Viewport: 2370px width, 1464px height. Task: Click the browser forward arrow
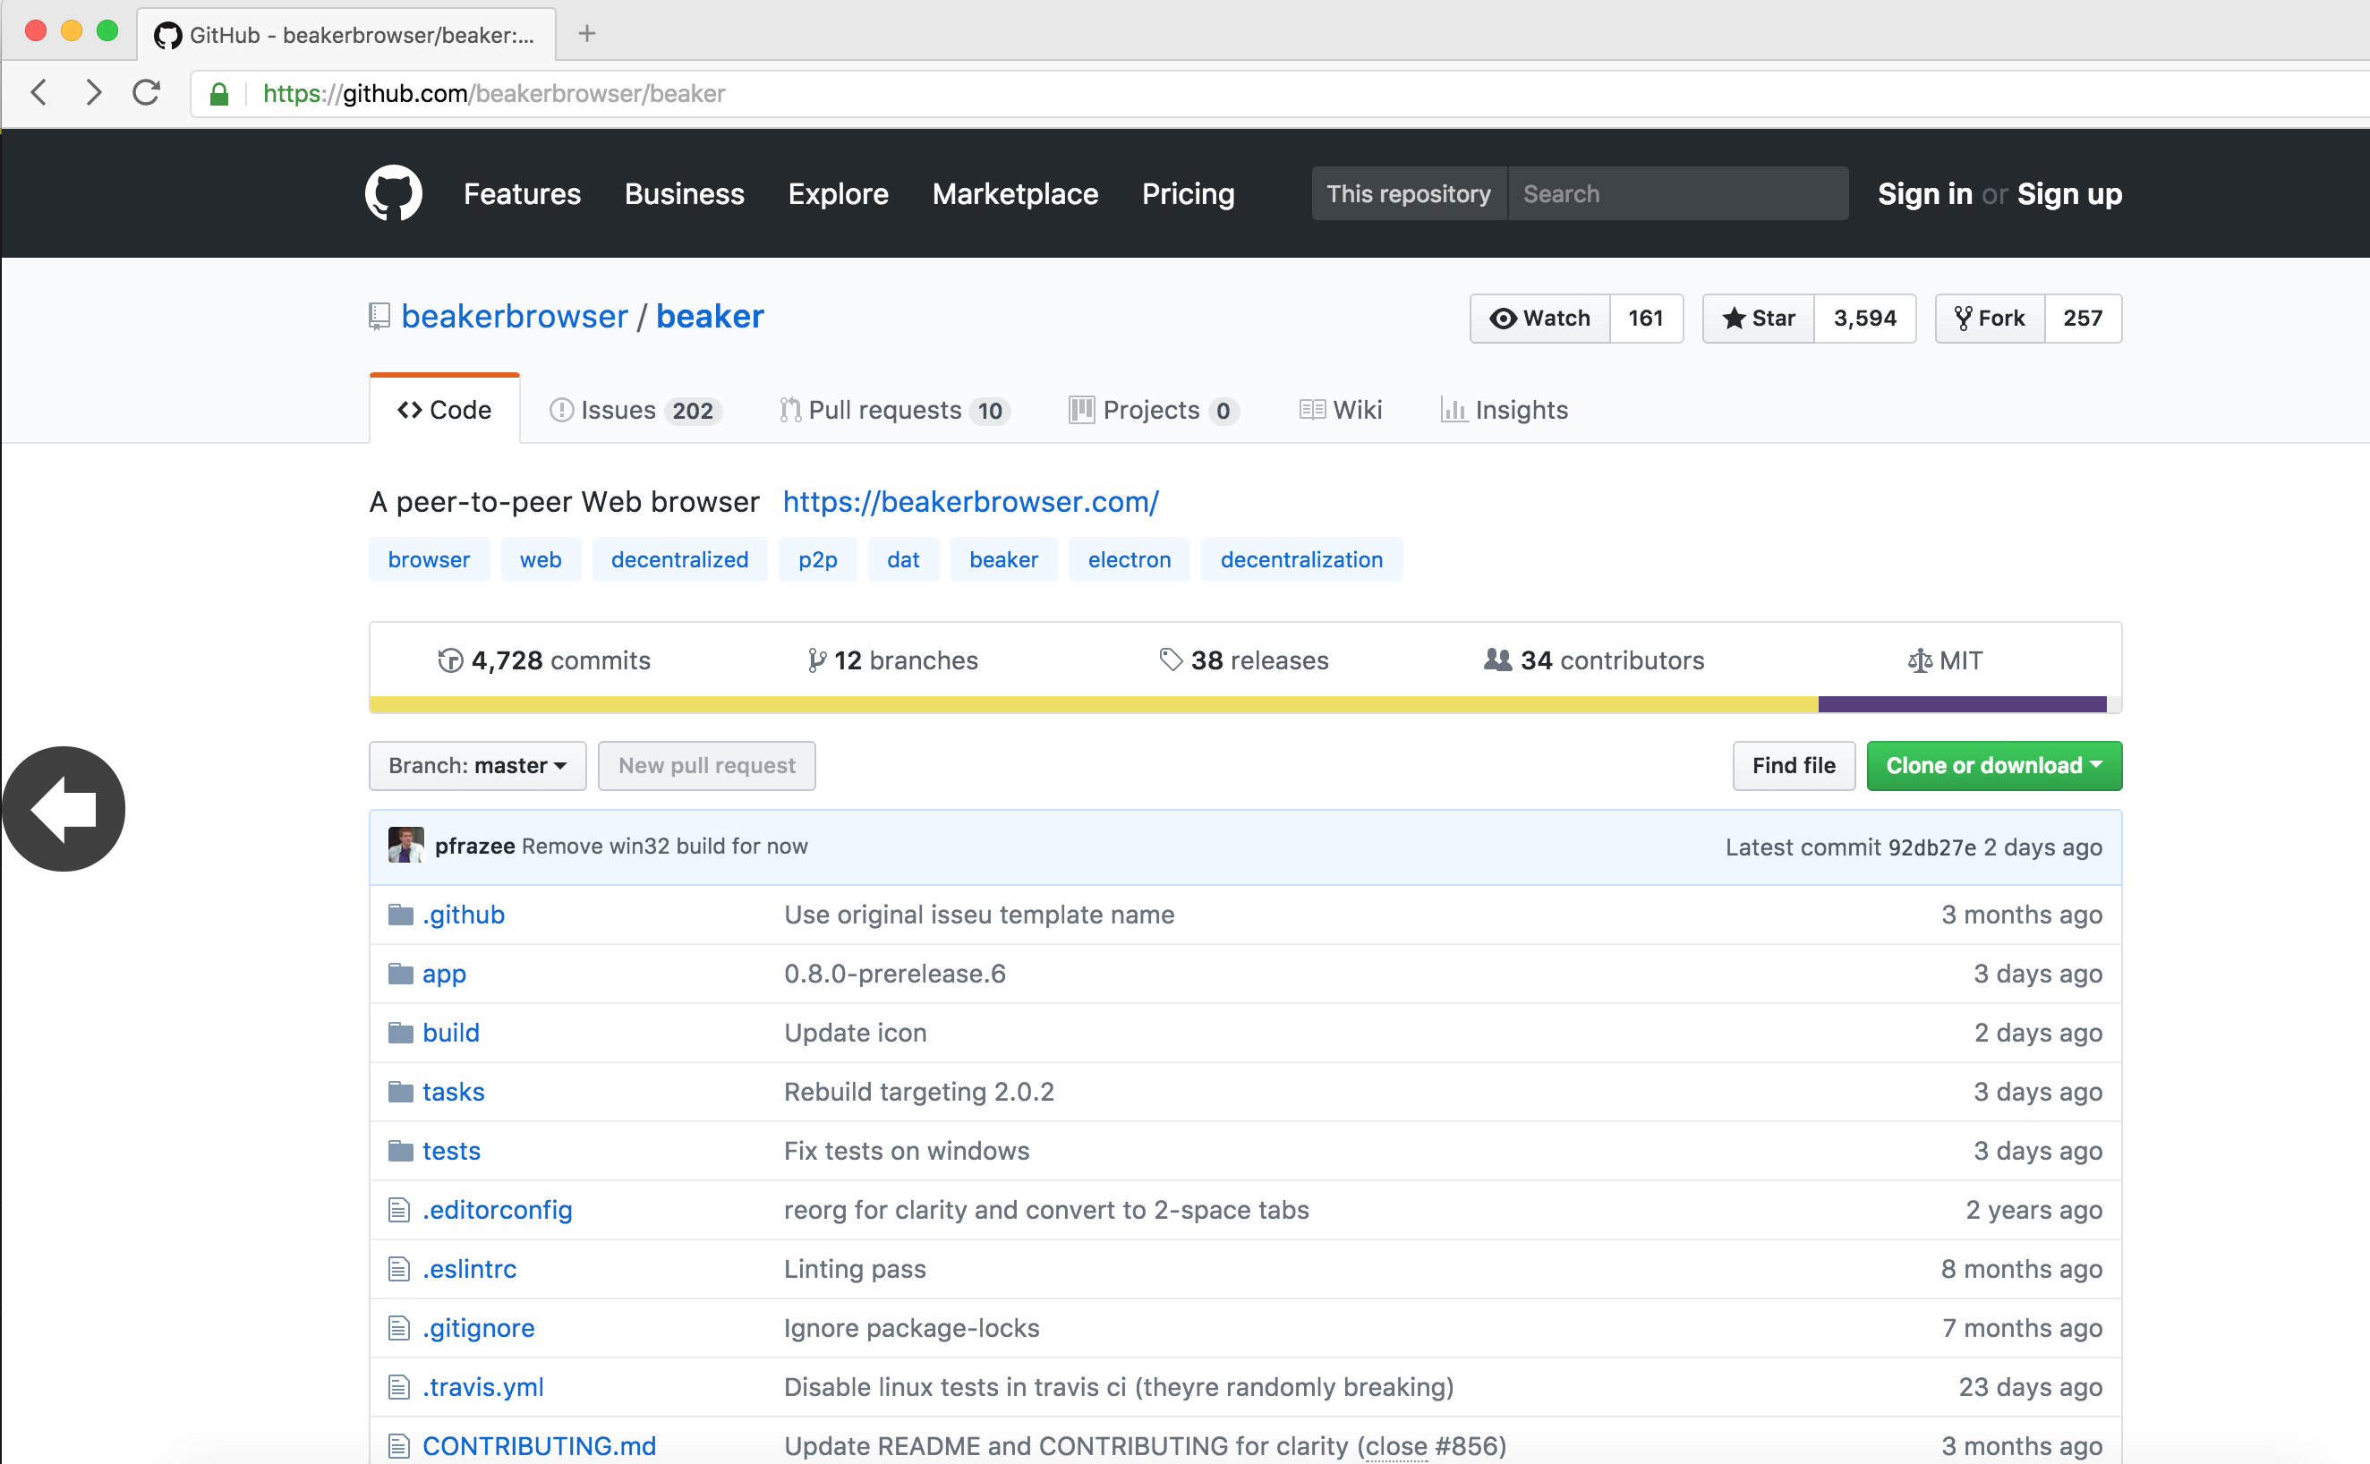click(x=93, y=93)
